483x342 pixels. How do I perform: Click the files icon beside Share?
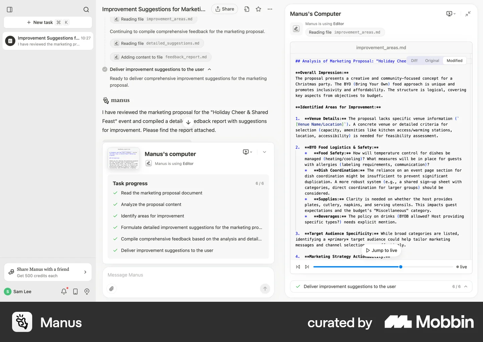point(247,9)
